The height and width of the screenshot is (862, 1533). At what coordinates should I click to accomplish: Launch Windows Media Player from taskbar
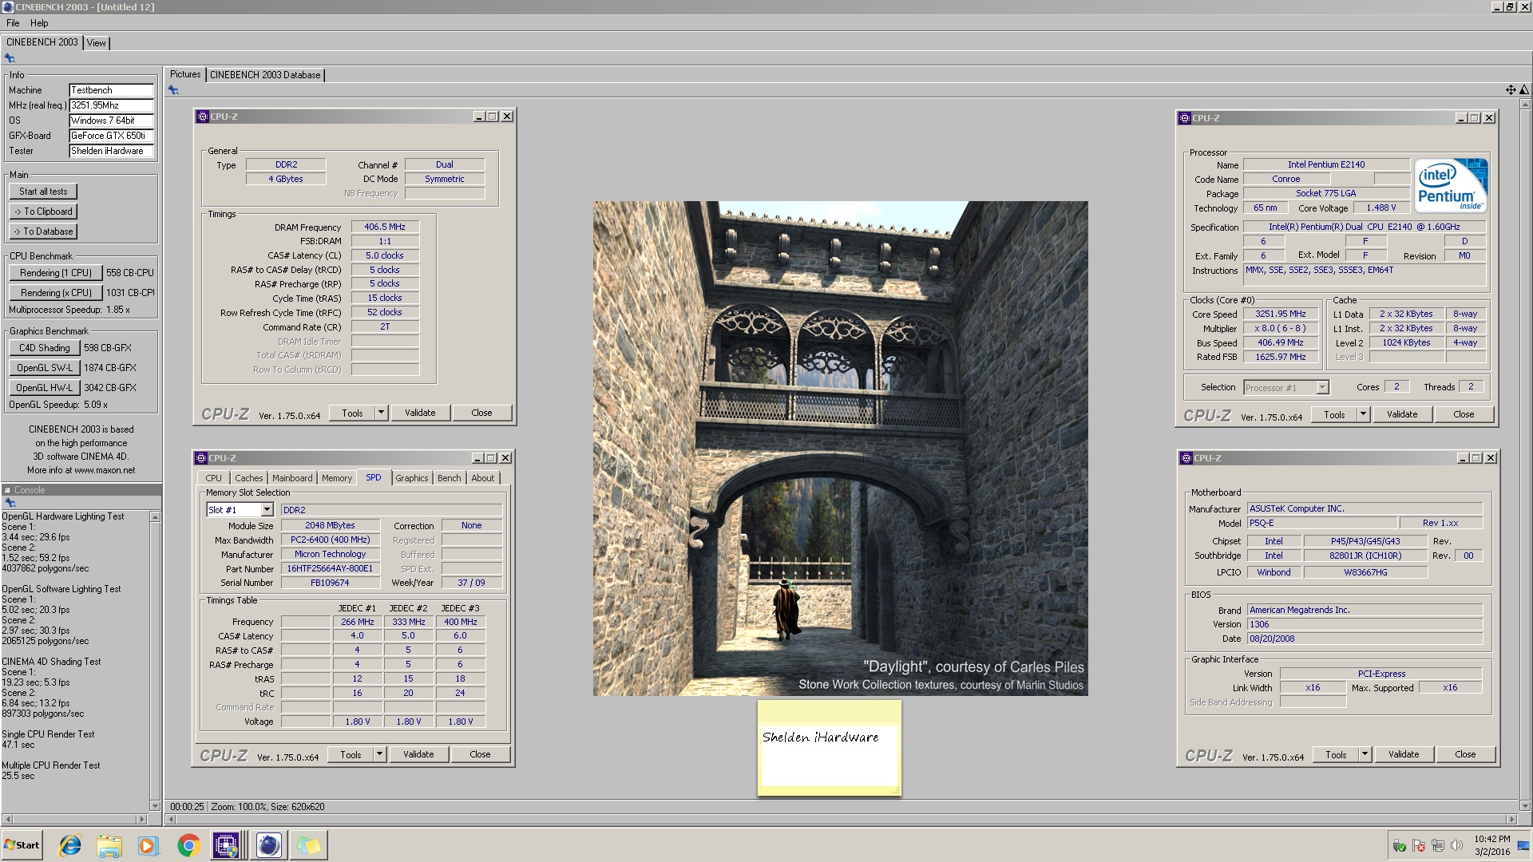coord(148,845)
